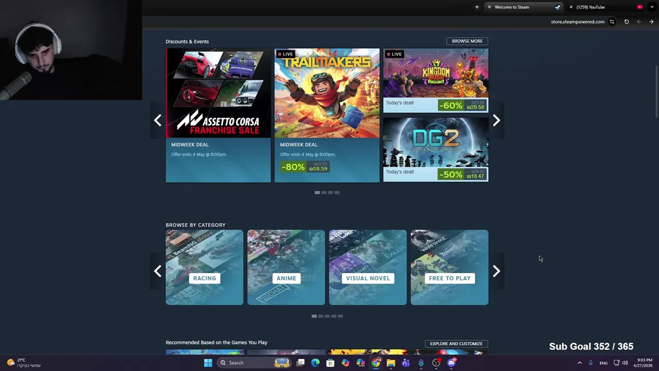Screen dimensions: 659x371
Task: Open the Assetto Corsa Franchise Sale card
Action: tap(218, 115)
